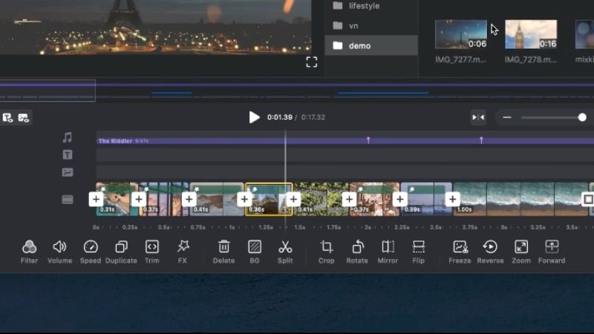594x334 pixels.
Task: Open the demo folder
Action: [359, 46]
